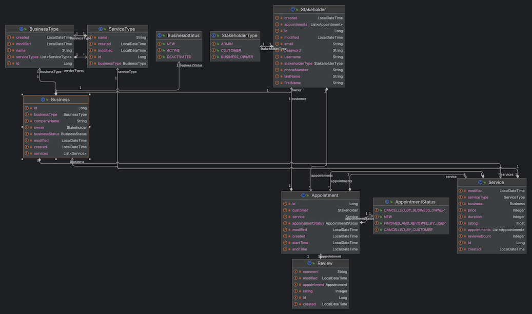The width and height of the screenshot is (532, 314).
Task: Click the field icon beside companyName in Business
Action: coord(27,121)
